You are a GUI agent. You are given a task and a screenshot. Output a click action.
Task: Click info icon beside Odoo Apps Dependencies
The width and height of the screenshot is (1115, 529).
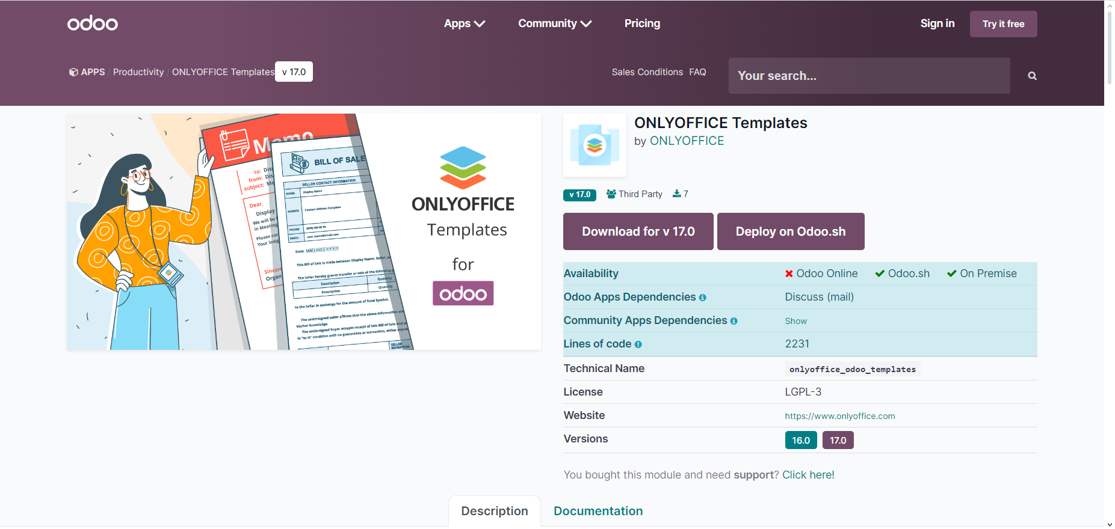(702, 298)
